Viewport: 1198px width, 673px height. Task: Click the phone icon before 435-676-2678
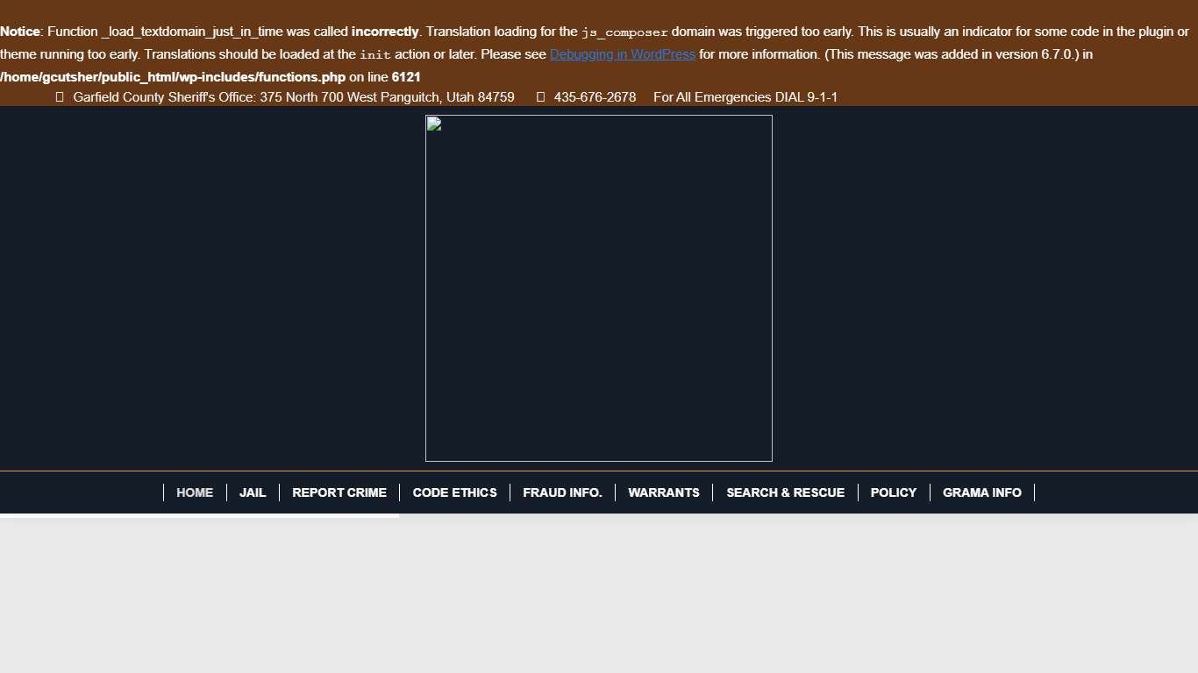point(540,97)
